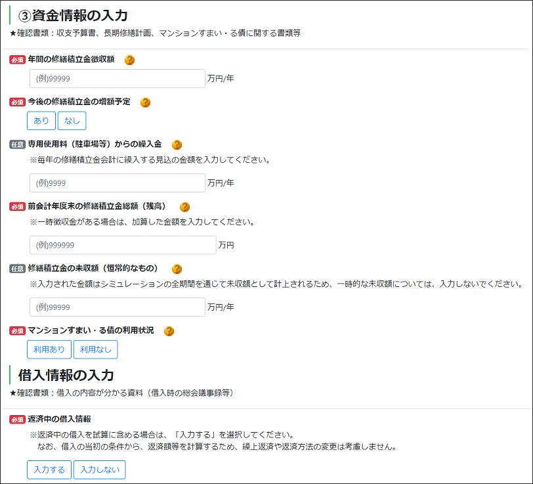Screen dimensions: 533x484
Task: Open help icon for 修繕積立金の未収額
Action: click(177, 269)
